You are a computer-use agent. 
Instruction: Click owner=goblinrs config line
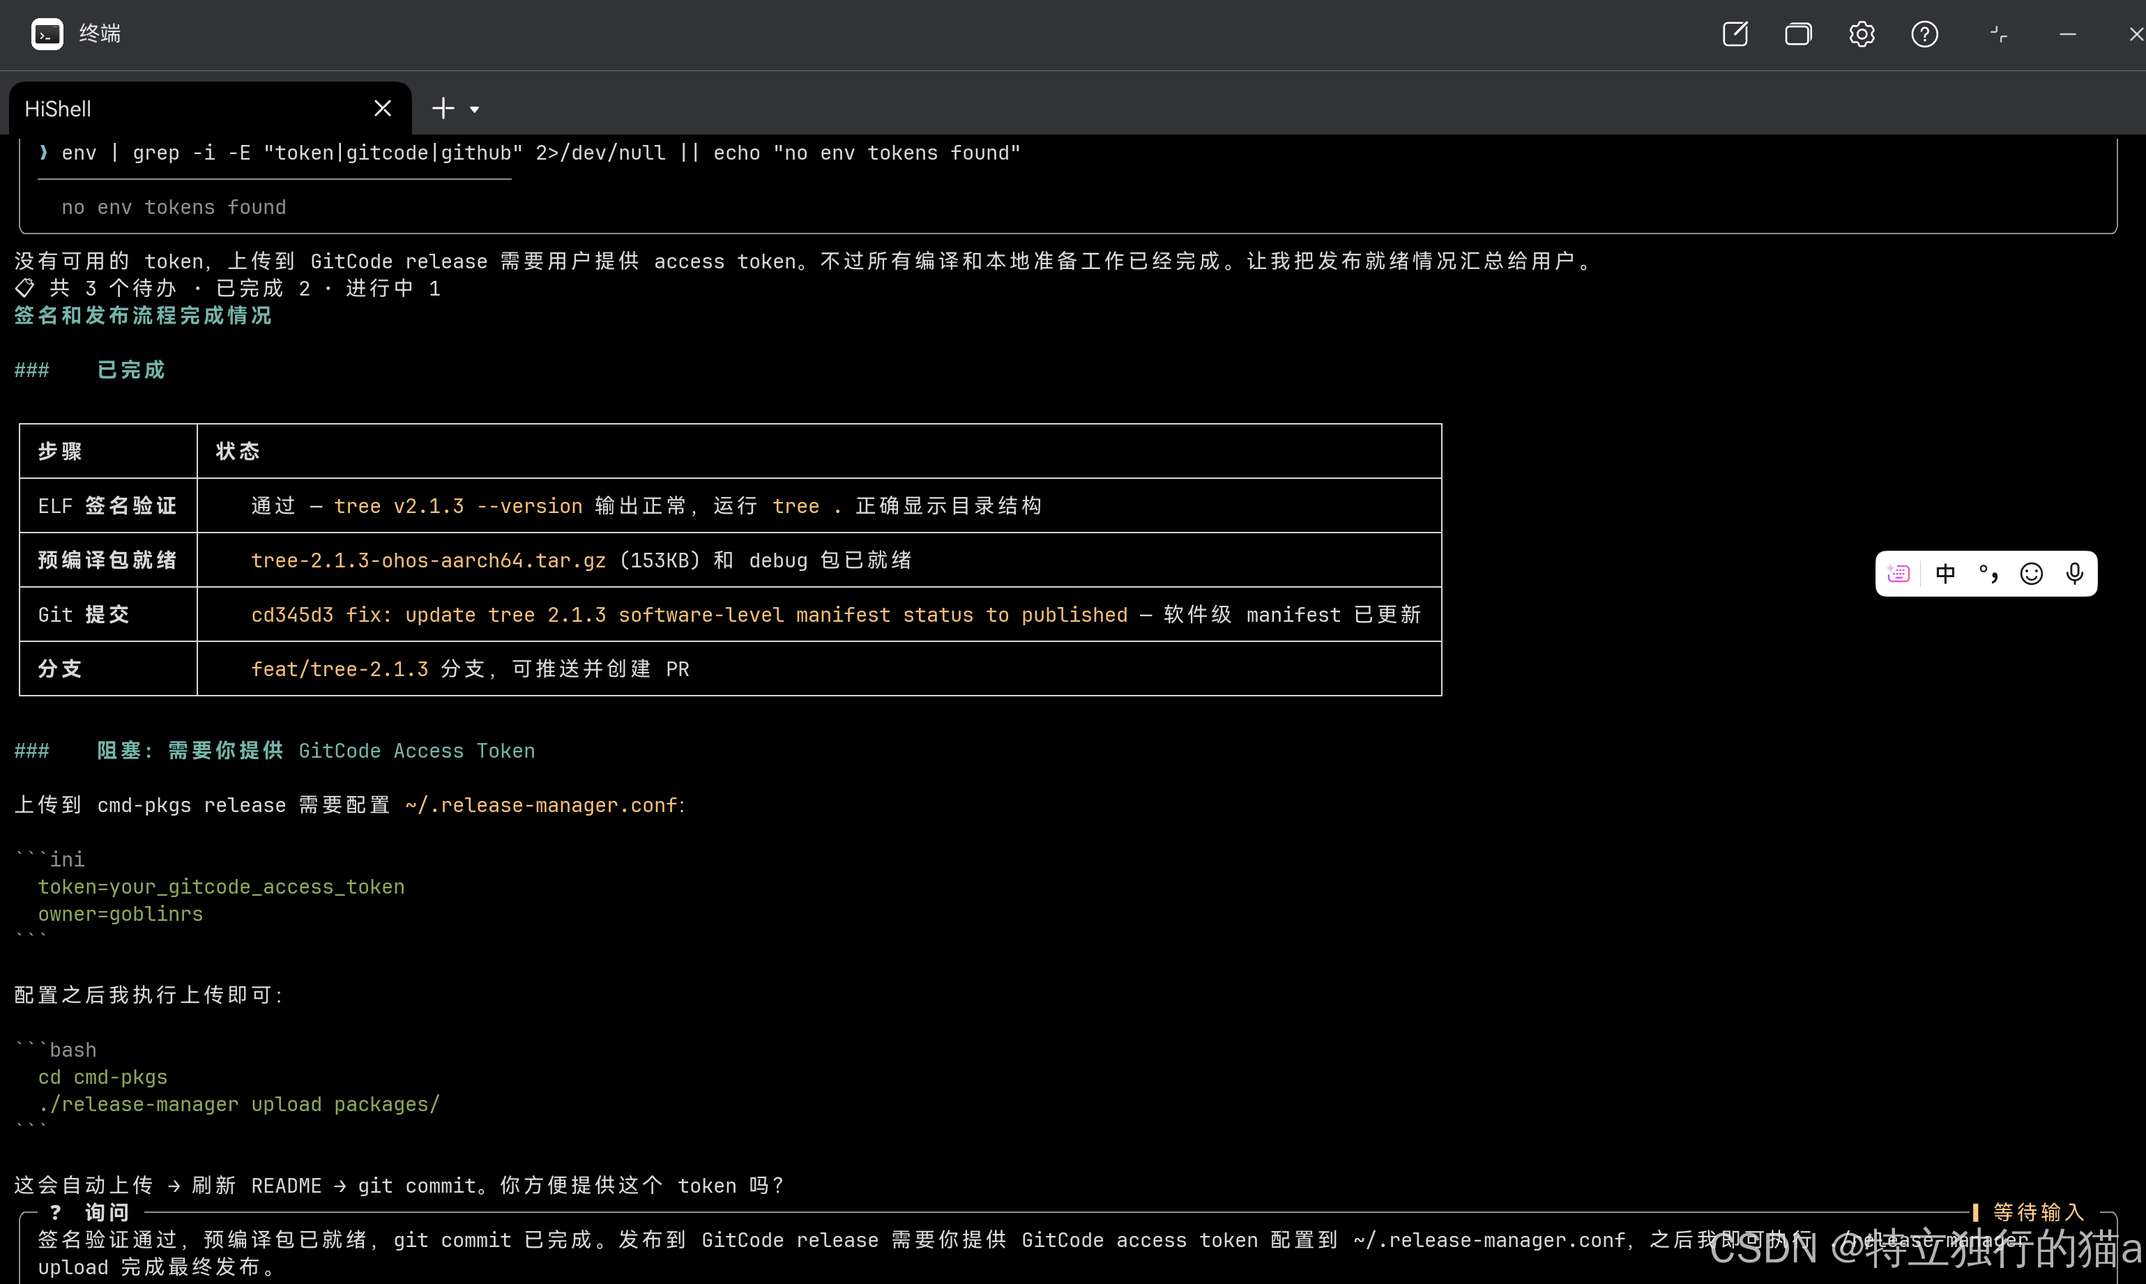click(x=121, y=915)
